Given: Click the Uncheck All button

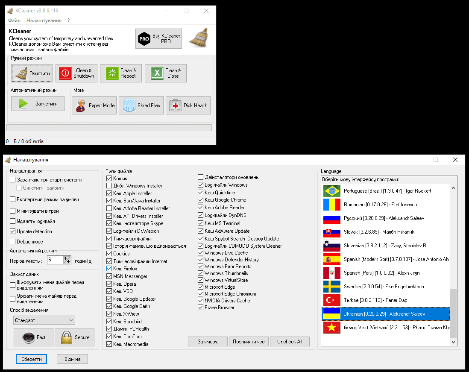Looking at the screenshot, I should 290,342.
